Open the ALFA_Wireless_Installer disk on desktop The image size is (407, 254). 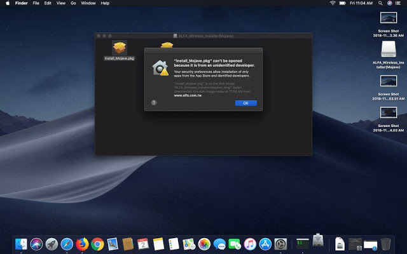[389, 50]
